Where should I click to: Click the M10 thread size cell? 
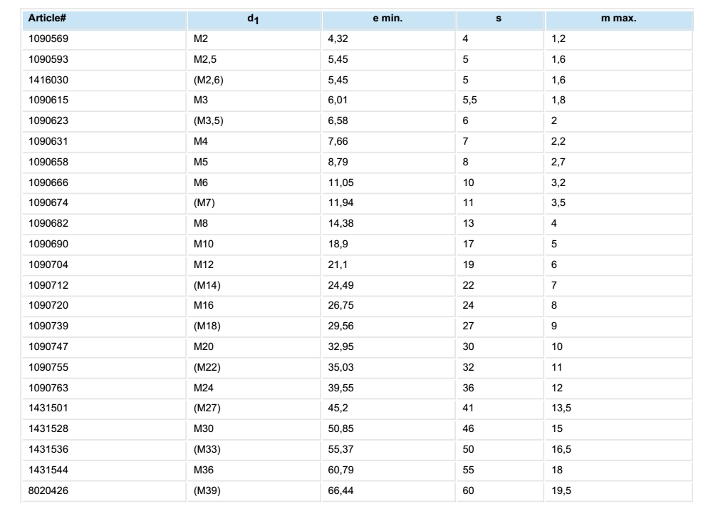pyautogui.click(x=202, y=244)
